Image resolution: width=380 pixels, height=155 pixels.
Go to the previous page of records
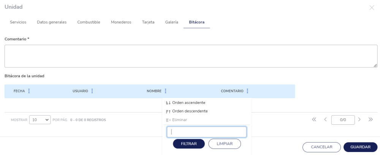pos(325,120)
